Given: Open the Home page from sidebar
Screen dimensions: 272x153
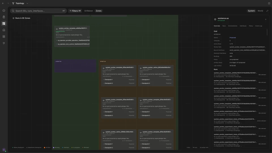Looking at the screenshot, I should pyautogui.click(x=4, y=10).
